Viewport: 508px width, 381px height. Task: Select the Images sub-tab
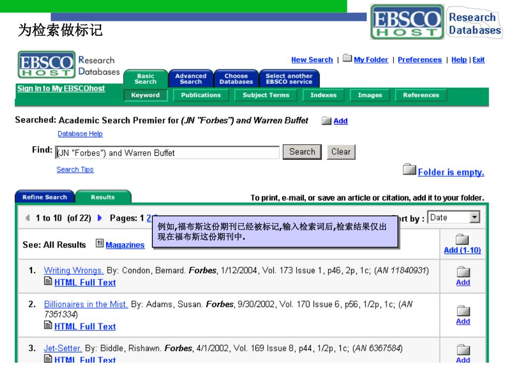point(370,95)
